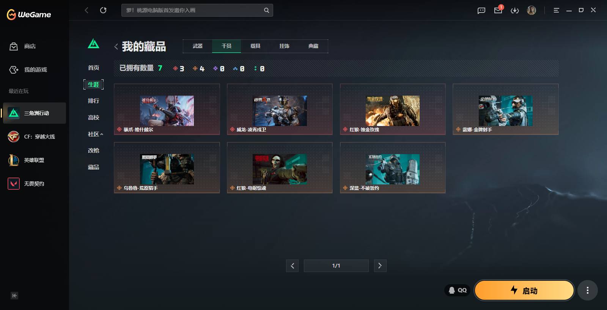607x310 pixels.
Task: Expand the 社区 community menu
Action: pyautogui.click(x=95, y=134)
